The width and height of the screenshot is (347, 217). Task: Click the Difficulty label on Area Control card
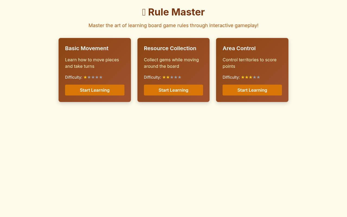231,77
